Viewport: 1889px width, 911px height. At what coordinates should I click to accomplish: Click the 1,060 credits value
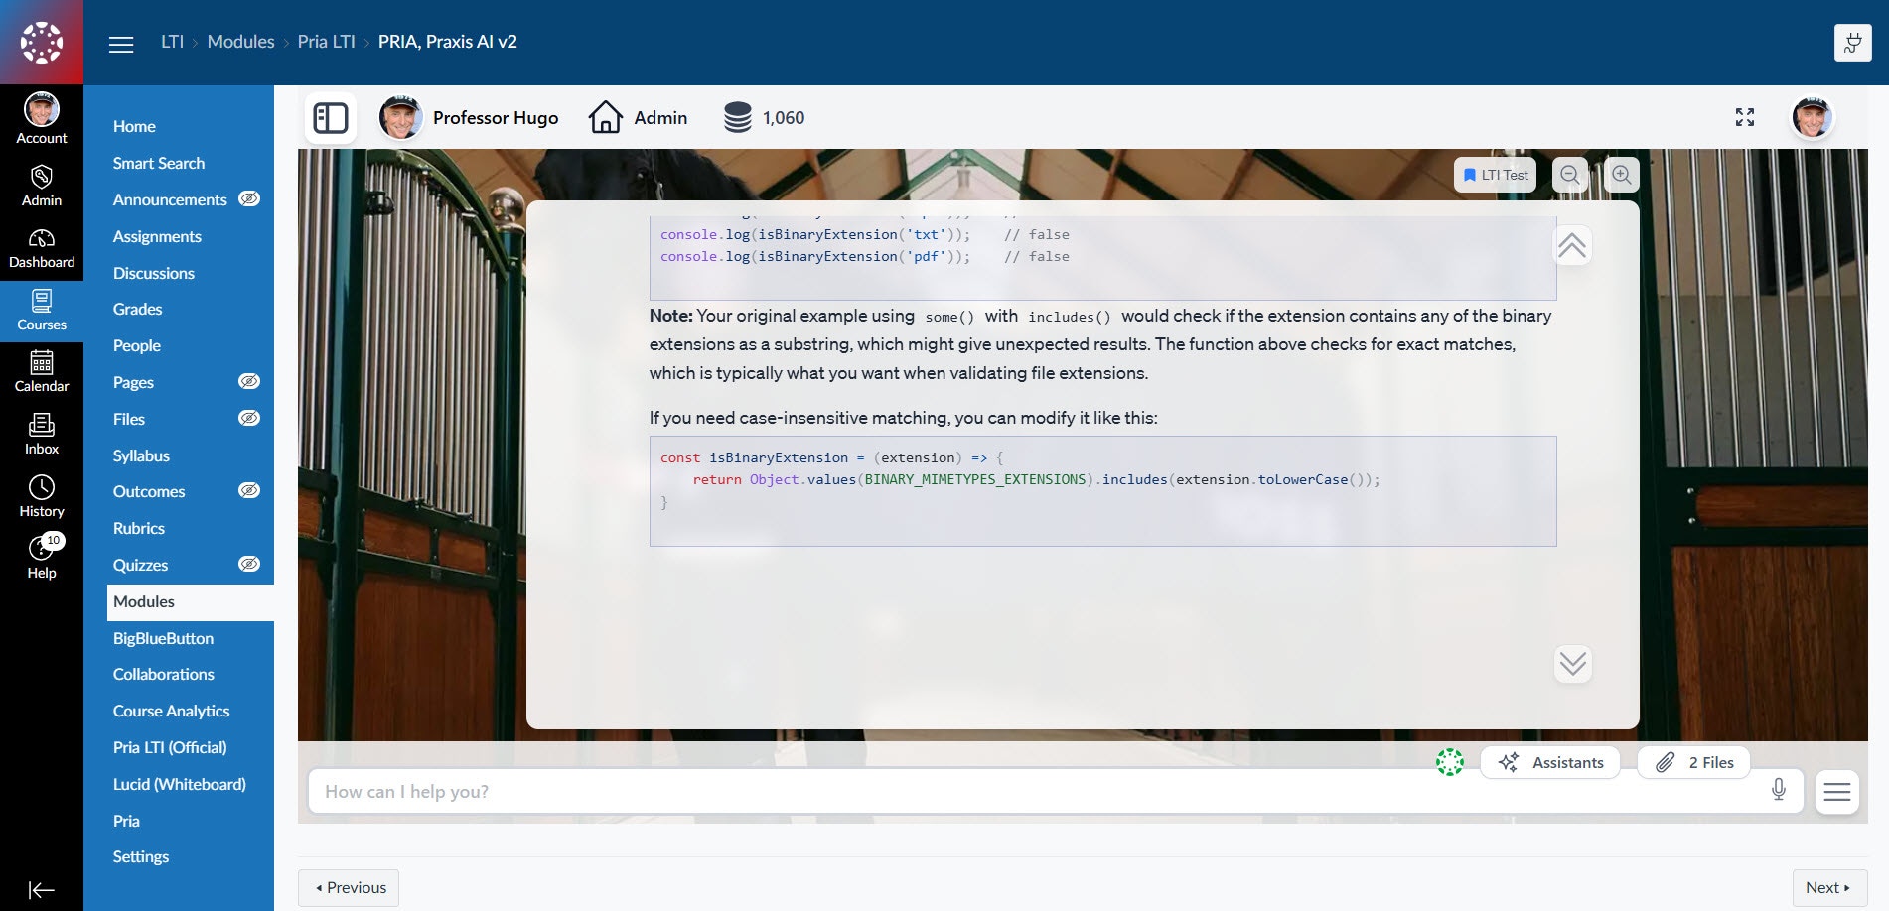click(784, 118)
